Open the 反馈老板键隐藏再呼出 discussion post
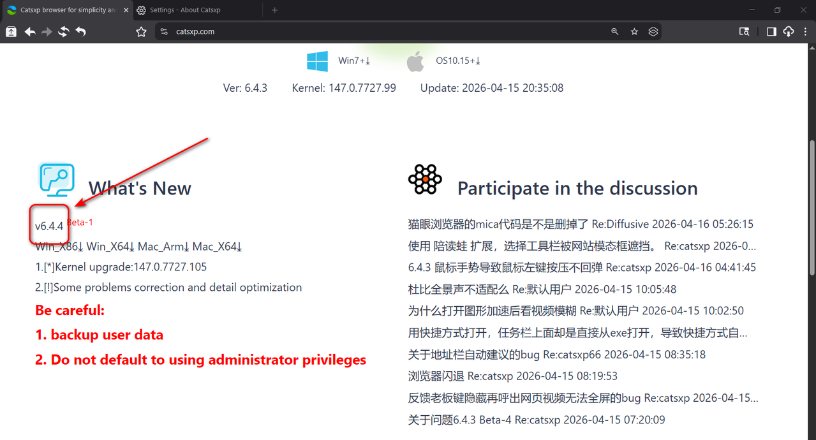Screen dimensions: 816x440 (583, 398)
